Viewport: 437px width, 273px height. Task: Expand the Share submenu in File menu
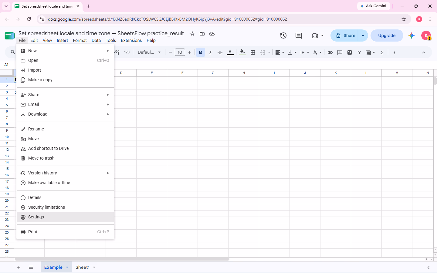[x=108, y=95]
